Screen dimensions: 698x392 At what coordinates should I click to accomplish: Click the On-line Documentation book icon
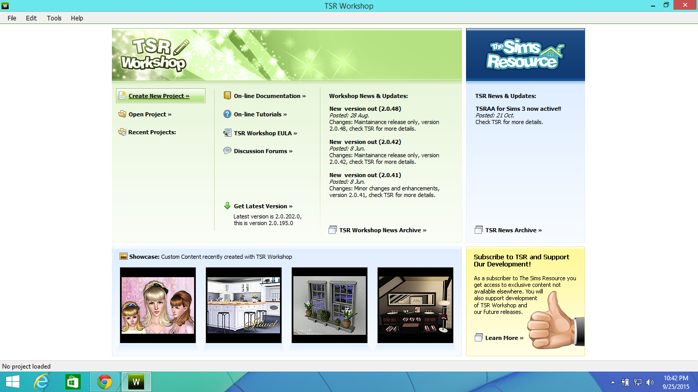(x=227, y=95)
